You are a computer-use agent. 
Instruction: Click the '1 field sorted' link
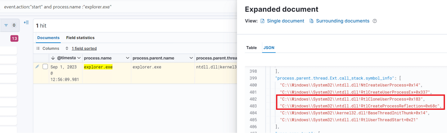[x=84, y=49]
